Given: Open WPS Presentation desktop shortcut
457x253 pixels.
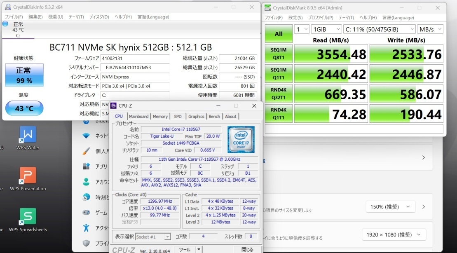Looking at the screenshot, I should point(28,176).
